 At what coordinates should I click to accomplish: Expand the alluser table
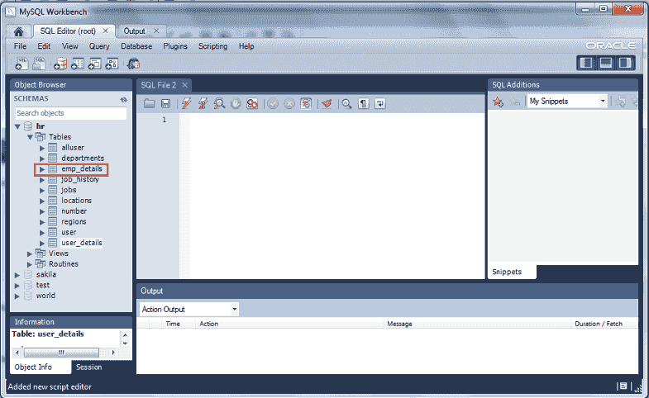coord(42,148)
